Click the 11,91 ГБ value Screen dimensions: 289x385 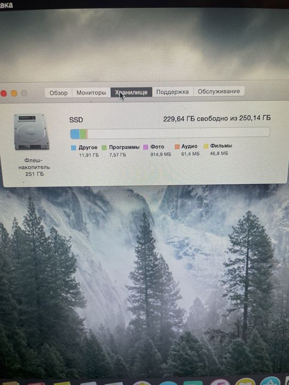(89, 155)
